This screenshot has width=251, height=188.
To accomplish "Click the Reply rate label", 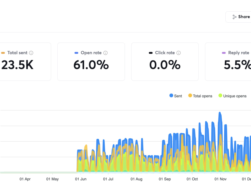I will (239, 53).
